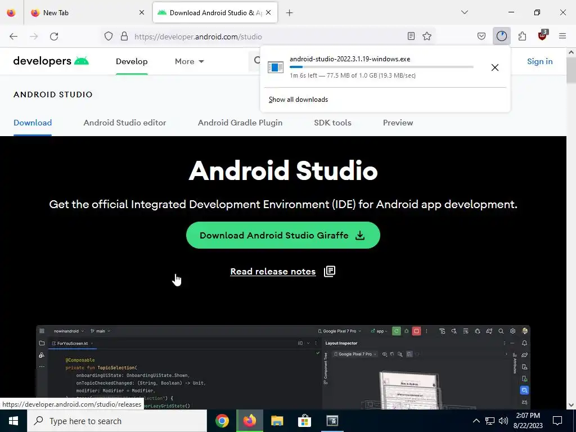Click the downloads progress toolbar icon
Screen dimensions: 576x432
point(501,36)
